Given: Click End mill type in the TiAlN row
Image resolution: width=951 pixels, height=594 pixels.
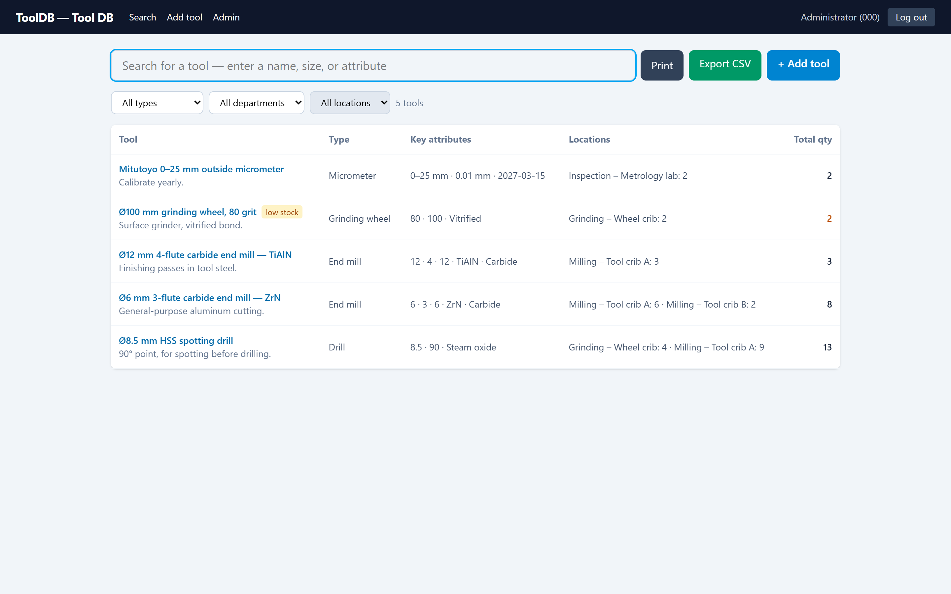Looking at the screenshot, I should pyautogui.click(x=345, y=262).
